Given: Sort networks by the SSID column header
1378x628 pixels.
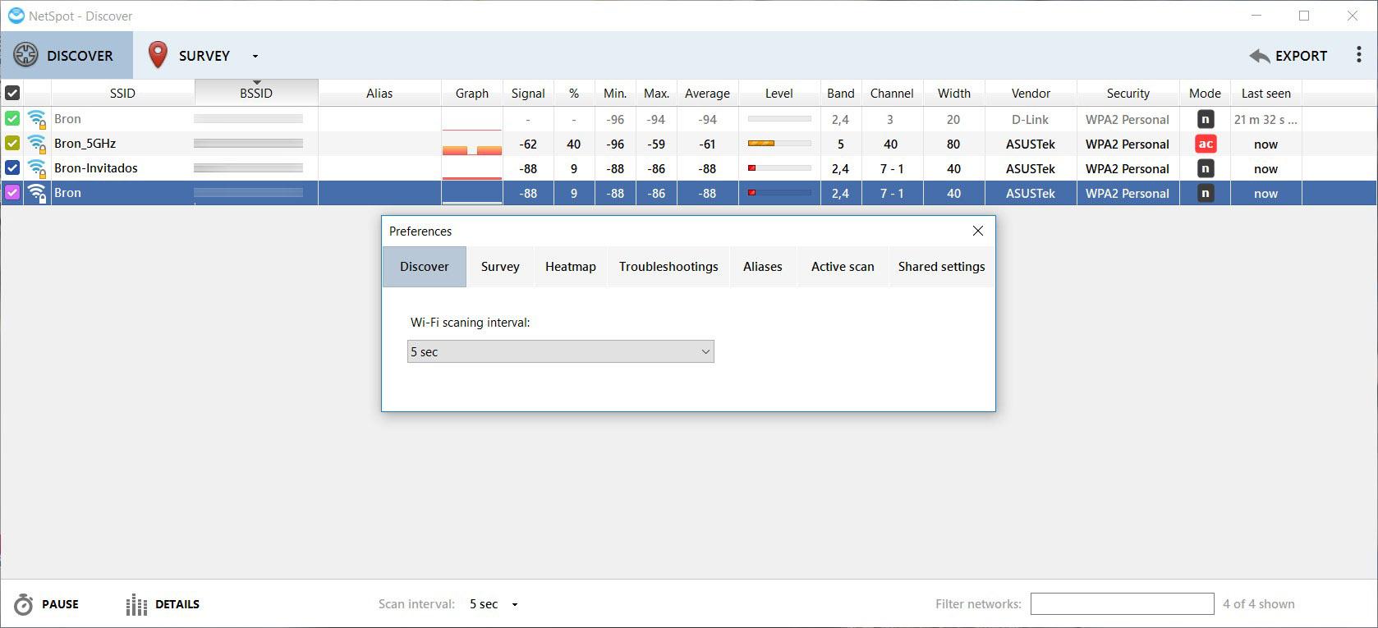Looking at the screenshot, I should tap(122, 94).
